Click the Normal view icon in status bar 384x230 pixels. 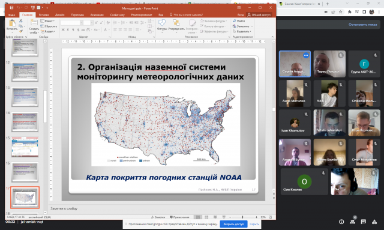(x=198, y=217)
